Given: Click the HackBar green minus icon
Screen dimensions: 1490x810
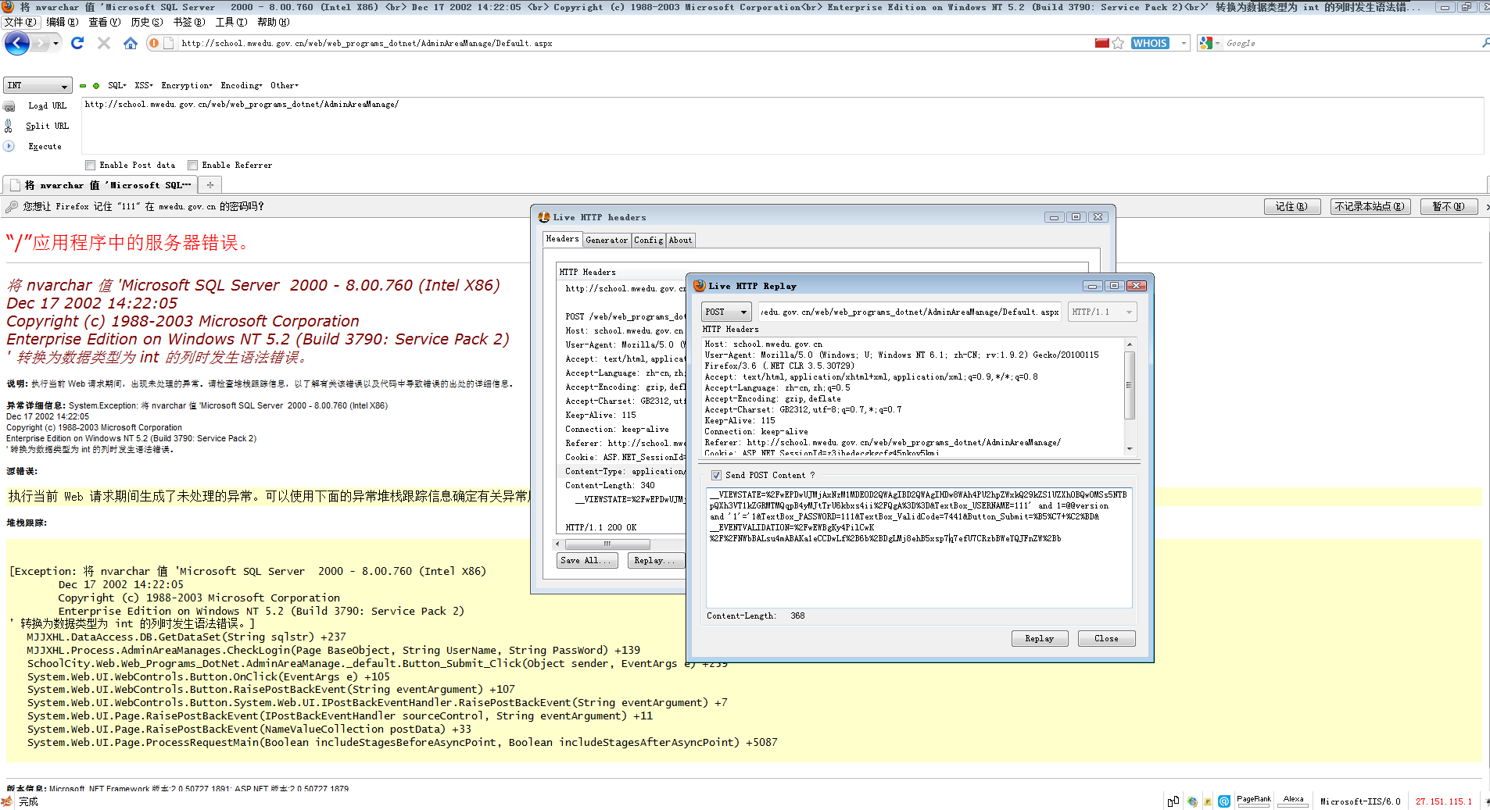Looking at the screenshot, I should point(83,86).
